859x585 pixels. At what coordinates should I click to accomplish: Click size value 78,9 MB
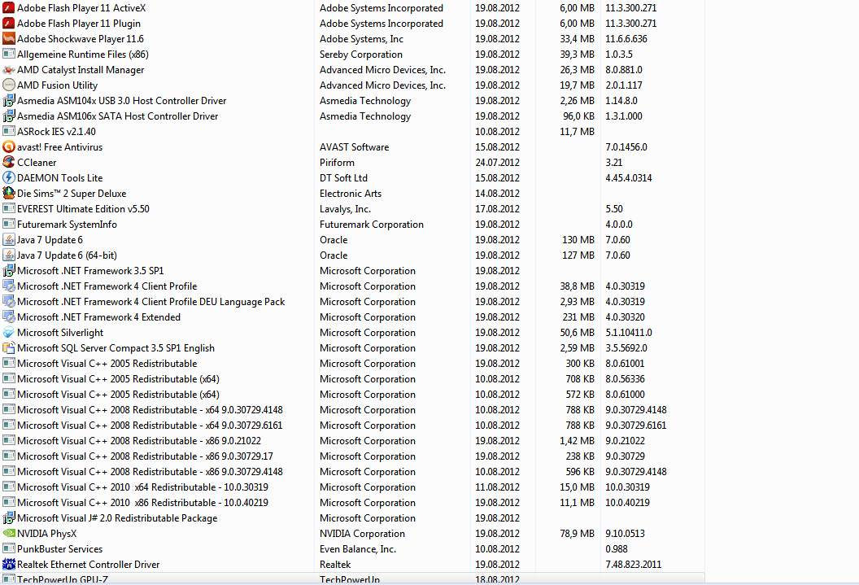tap(577, 533)
